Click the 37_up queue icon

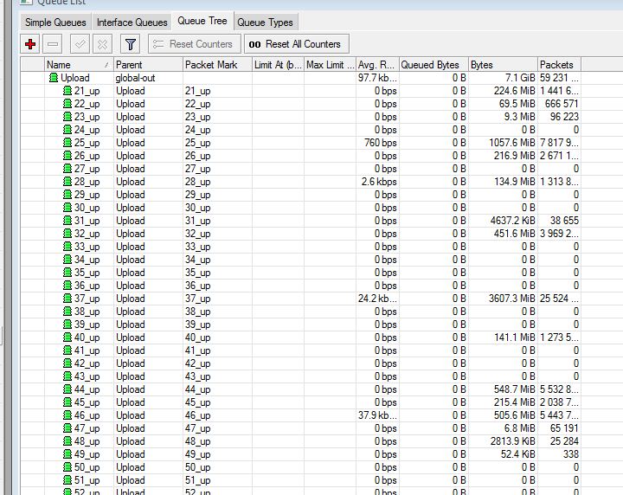67,299
